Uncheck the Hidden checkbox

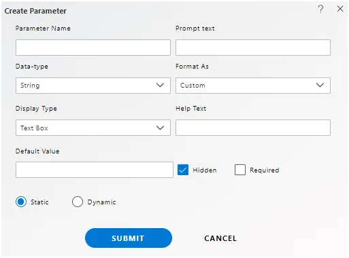[x=183, y=170]
